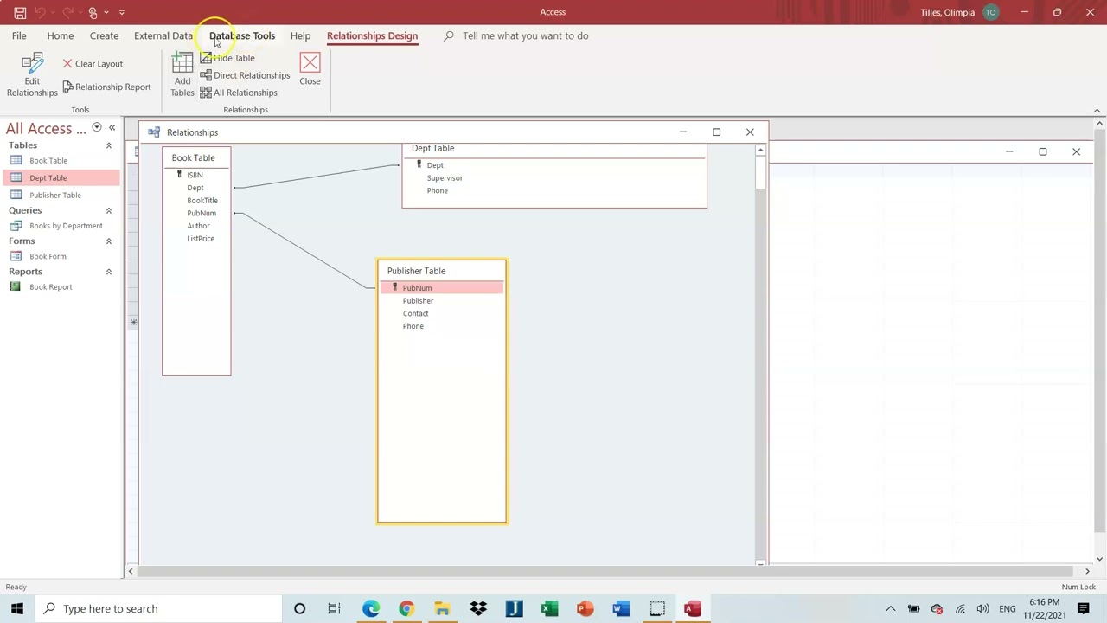Open the All Access Objects navigation menu
This screenshot has height=623, width=1107.
click(97, 128)
